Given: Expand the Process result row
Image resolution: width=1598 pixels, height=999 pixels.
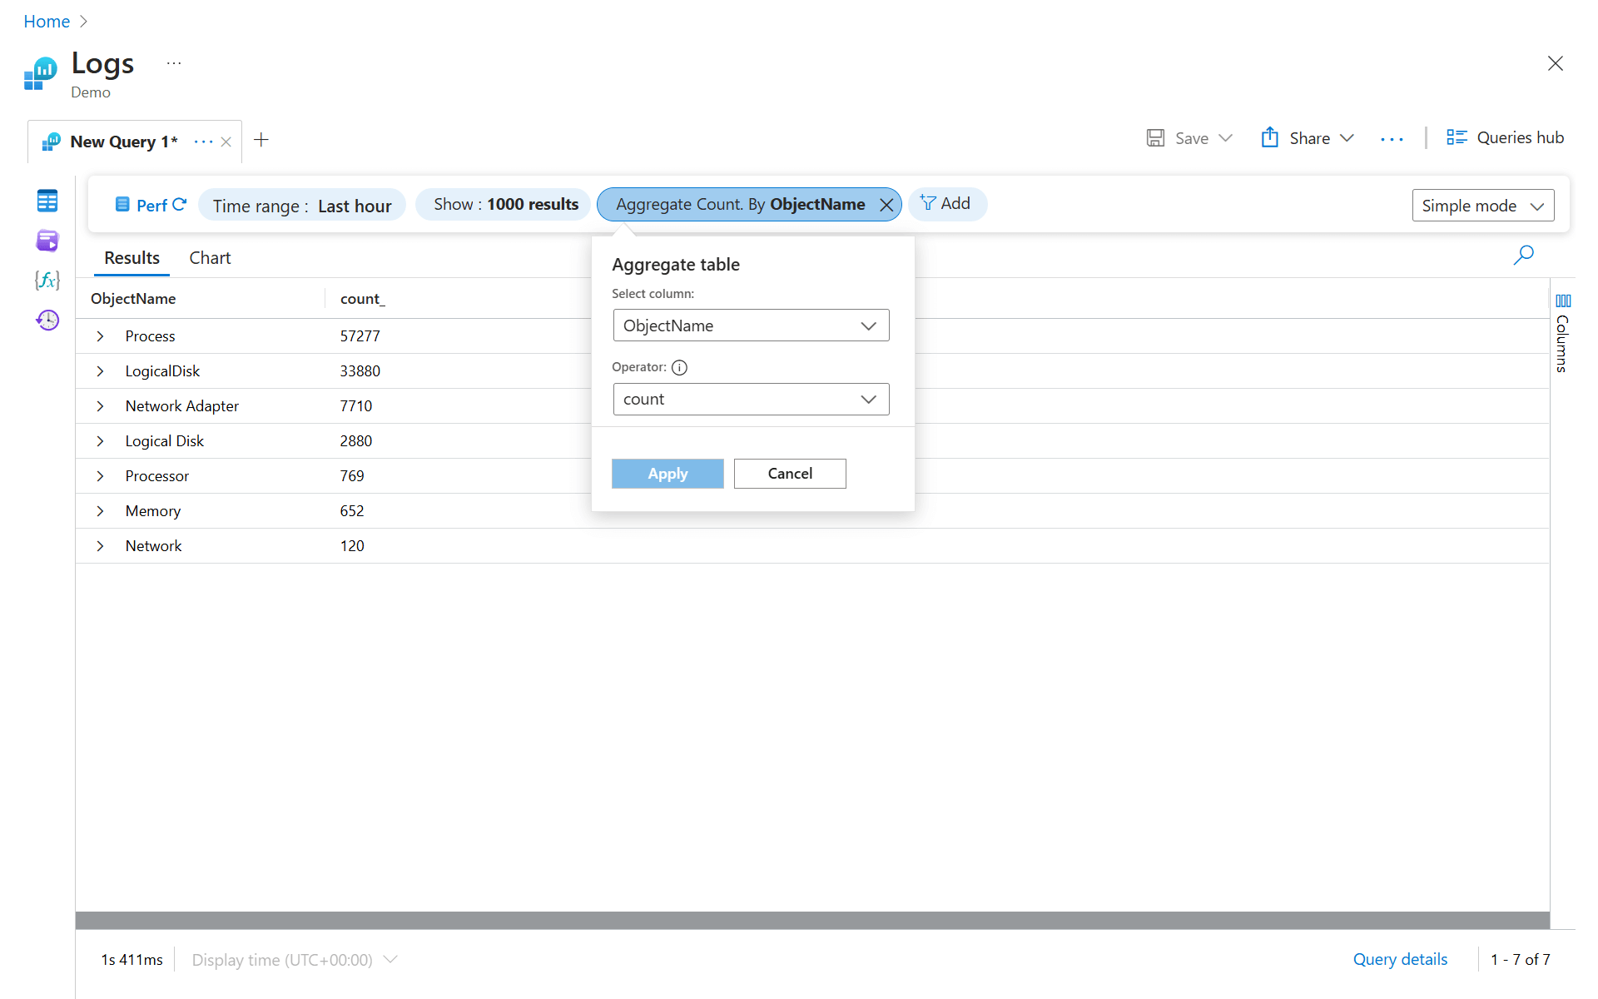Looking at the screenshot, I should pos(100,336).
